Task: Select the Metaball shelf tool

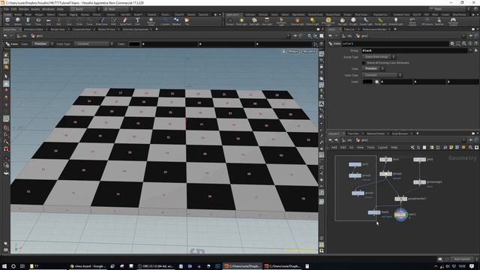Action: (176, 22)
